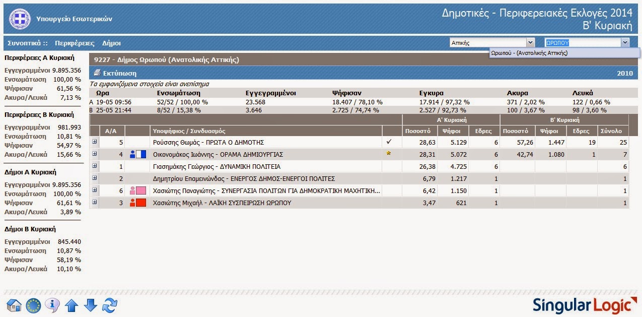Screen dimensions: 642x317
Task: Expand the Οικονομάκος Ιωάννης row
Action: 94,154
